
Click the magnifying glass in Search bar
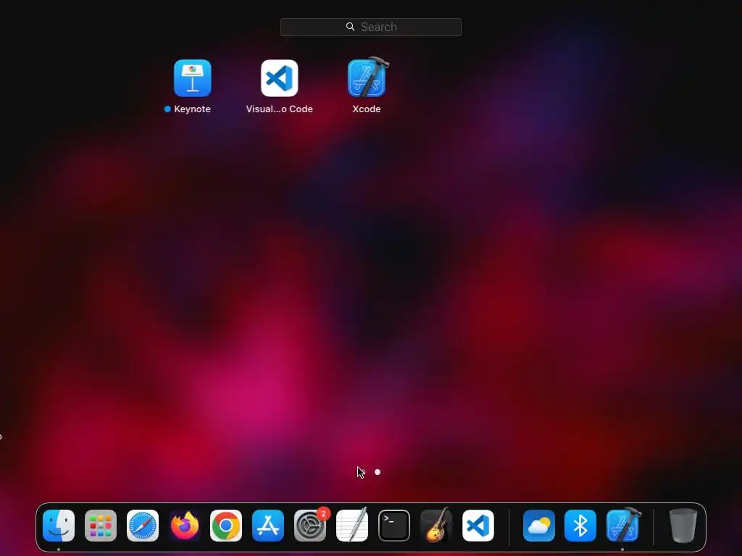pos(350,27)
